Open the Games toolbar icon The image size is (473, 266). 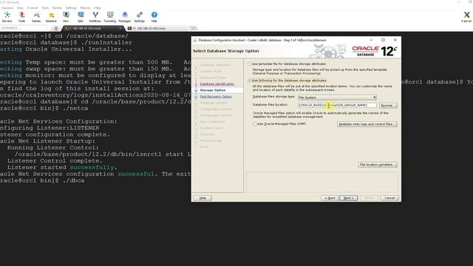click(x=36, y=17)
